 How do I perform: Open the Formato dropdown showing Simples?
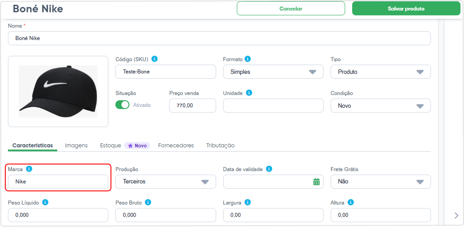pyautogui.click(x=273, y=72)
